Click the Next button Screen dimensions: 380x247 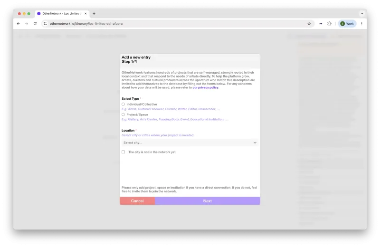[208, 201]
